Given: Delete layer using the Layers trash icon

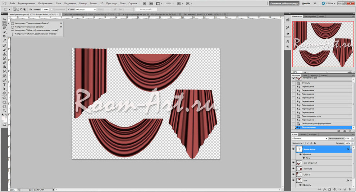Looking at the screenshot, I should (x=349, y=190).
